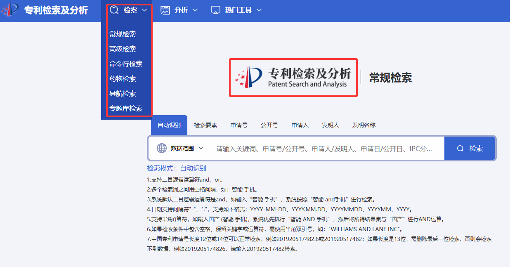This screenshot has height=267, width=510.
Task: Choose 命令行检索 in the dropdown menu
Action: (x=126, y=64)
